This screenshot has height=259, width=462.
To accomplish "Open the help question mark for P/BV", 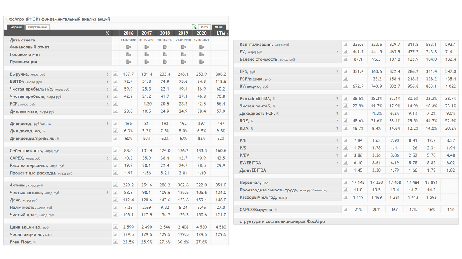I will 337,155.
